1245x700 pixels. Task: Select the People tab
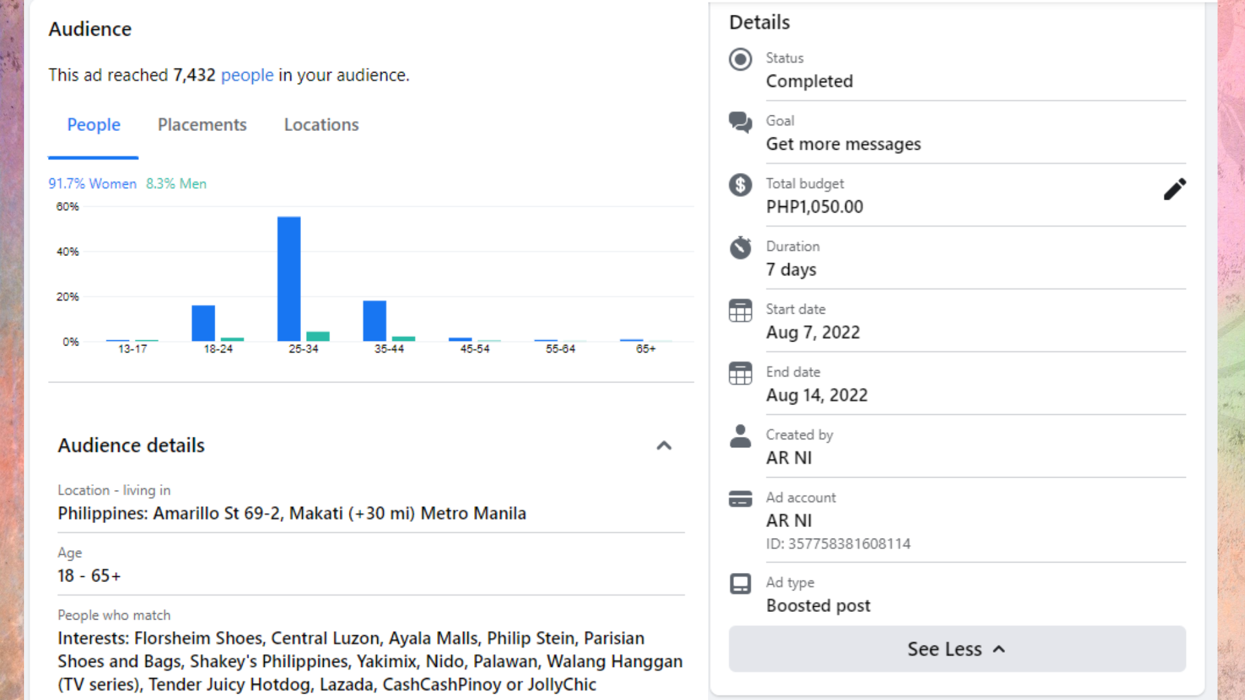pos(93,124)
